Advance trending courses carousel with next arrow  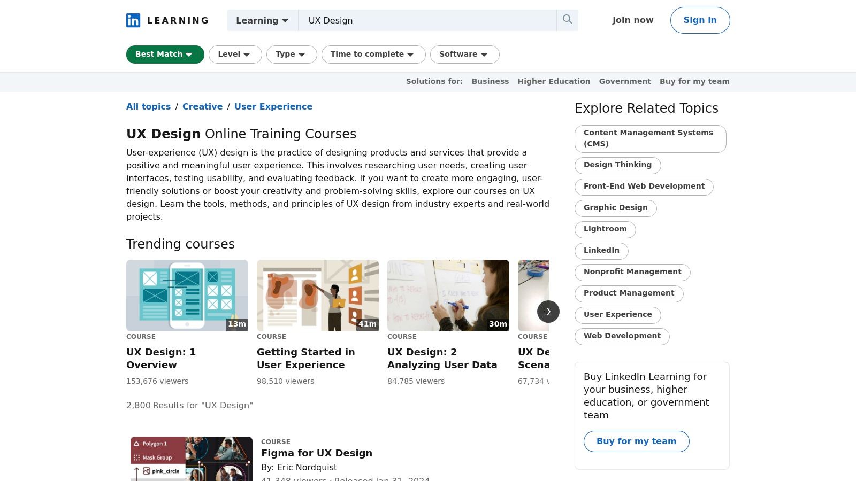point(548,312)
